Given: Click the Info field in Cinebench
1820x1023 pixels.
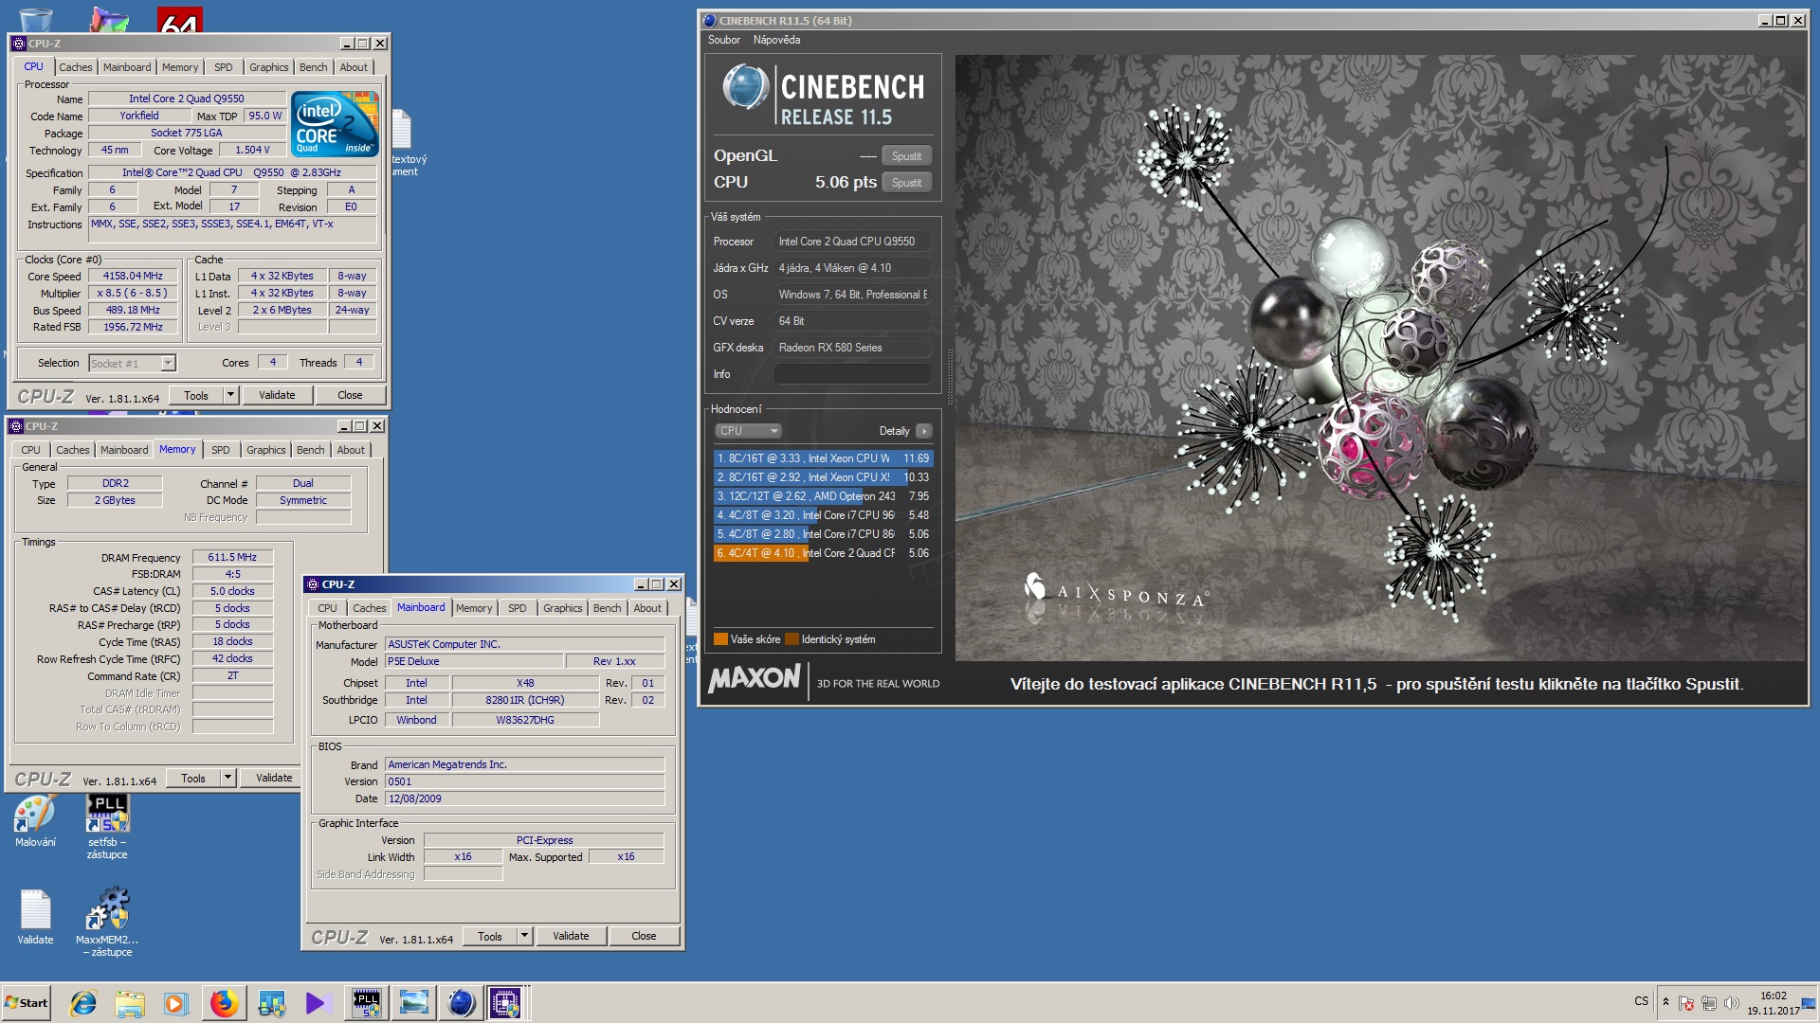Looking at the screenshot, I should click(x=852, y=374).
